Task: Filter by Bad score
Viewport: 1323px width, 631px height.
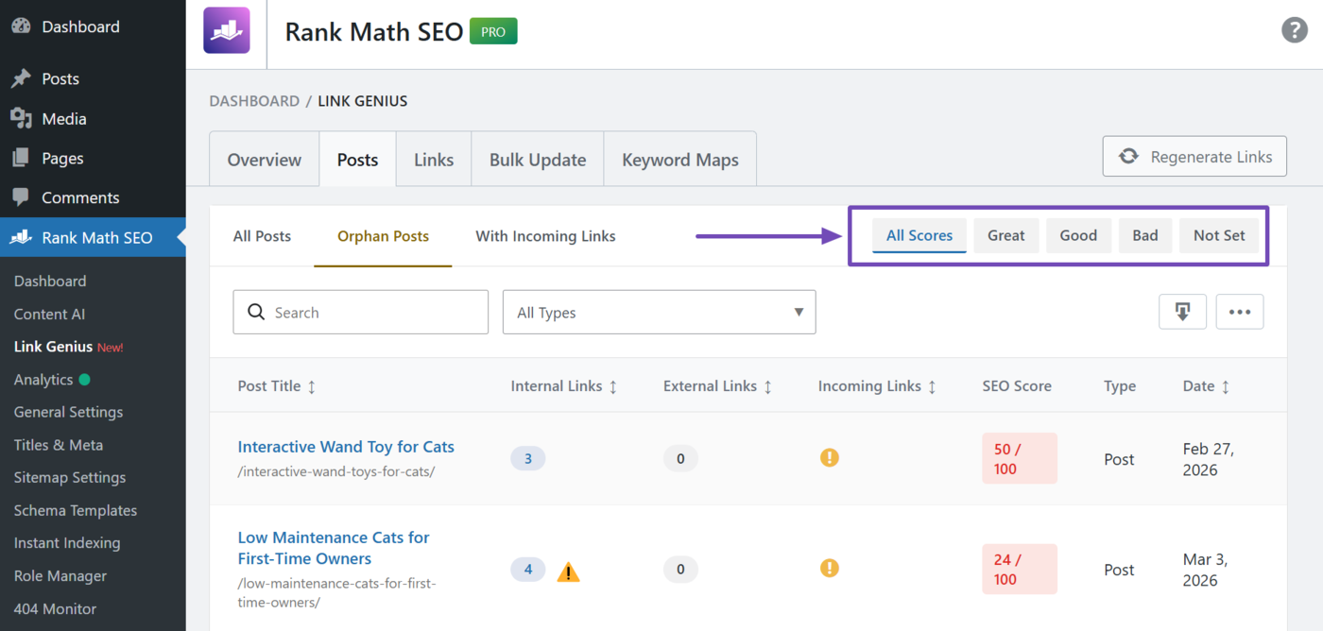Action: coord(1145,235)
